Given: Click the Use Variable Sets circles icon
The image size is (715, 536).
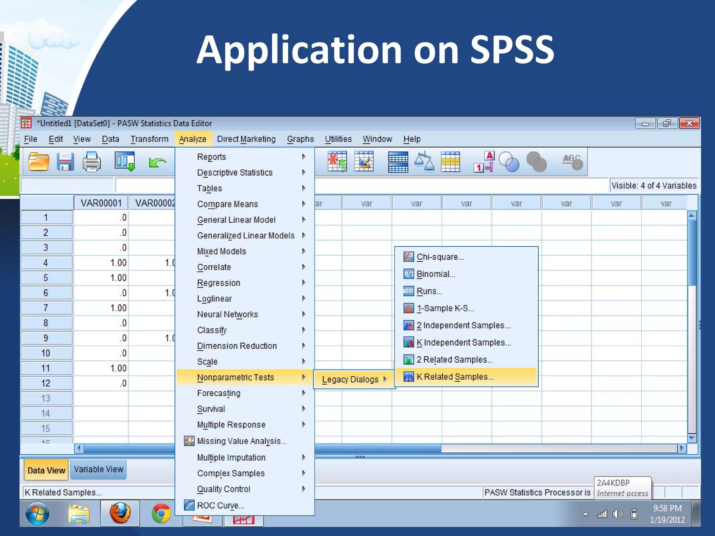Looking at the screenshot, I should pos(509,162).
